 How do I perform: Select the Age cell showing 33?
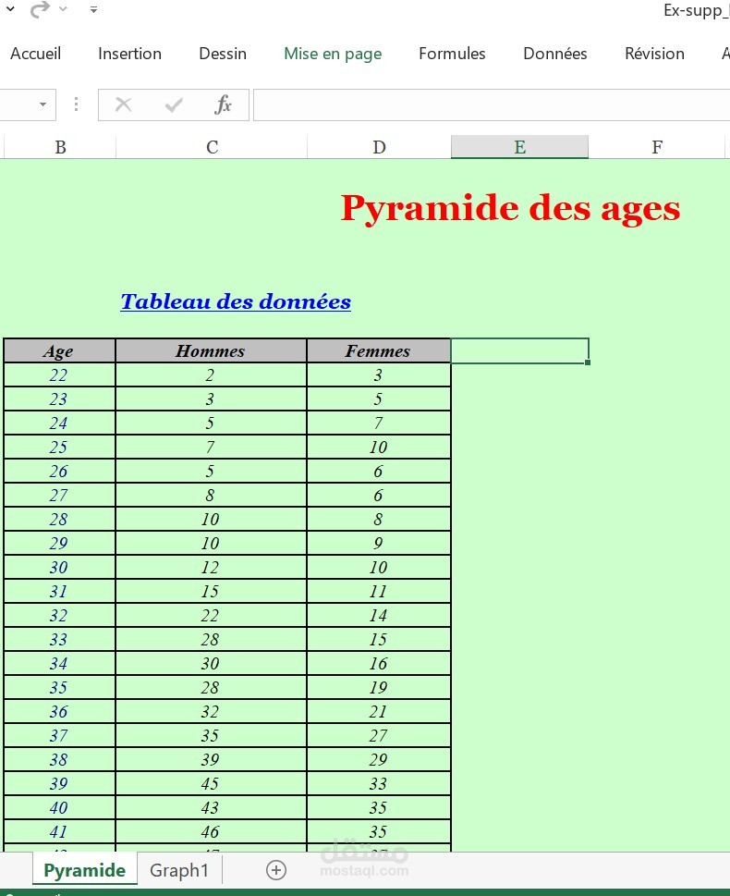[x=59, y=639]
